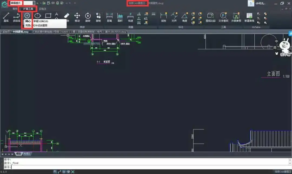292x174 pixels.
Task: Switch to the 20170725.dwg document tab
Action: [81, 32]
